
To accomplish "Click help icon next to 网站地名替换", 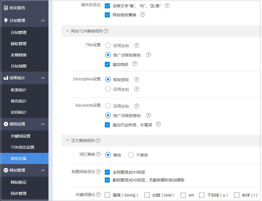I will (143, 15).
